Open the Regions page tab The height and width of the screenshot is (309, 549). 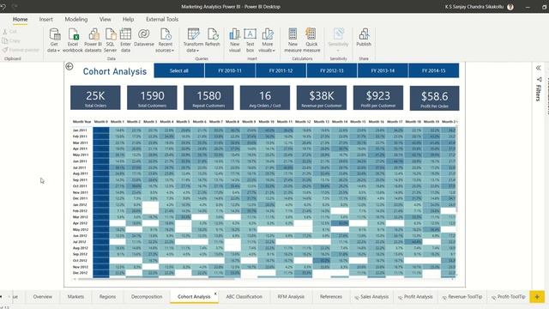pyautogui.click(x=107, y=297)
